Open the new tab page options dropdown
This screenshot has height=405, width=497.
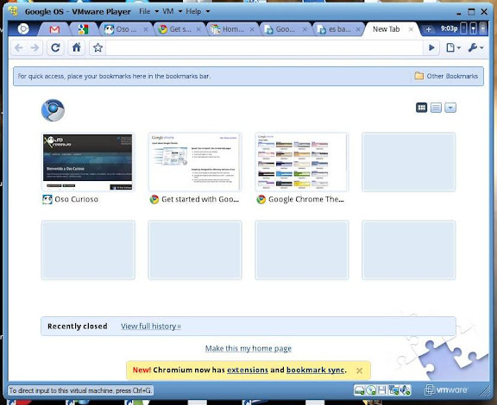coord(450,108)
